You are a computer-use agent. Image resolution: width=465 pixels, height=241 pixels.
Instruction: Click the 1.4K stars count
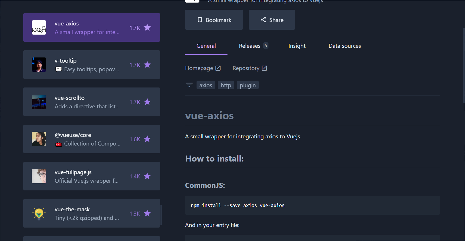(135, 176)
